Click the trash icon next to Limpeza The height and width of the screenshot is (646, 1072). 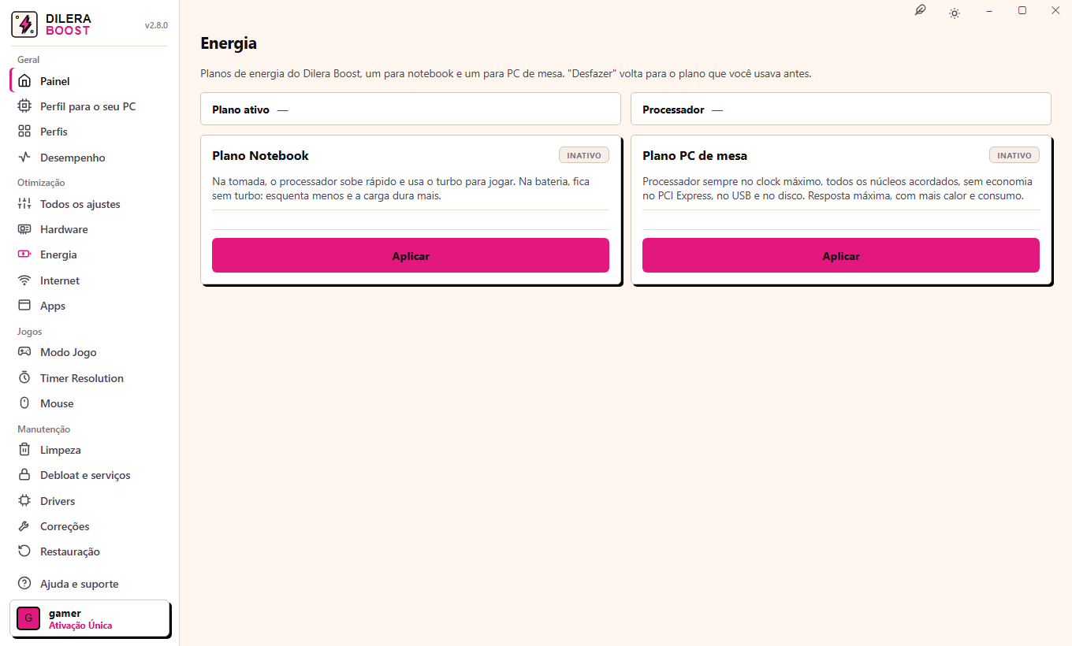pos(24,450)
